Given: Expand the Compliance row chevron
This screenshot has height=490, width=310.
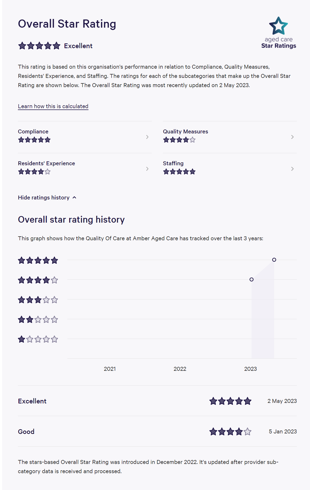Looking at the screenshot, I should click(147, 137).
